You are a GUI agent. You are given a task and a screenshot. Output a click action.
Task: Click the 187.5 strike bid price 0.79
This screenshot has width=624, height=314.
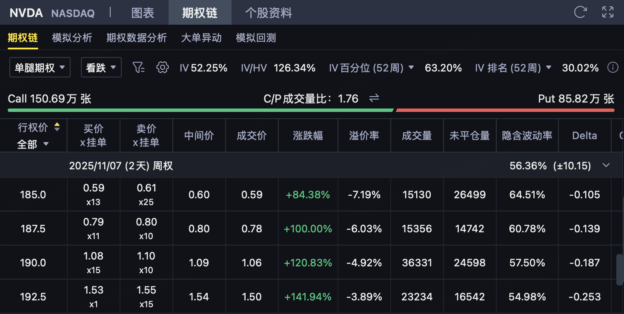pyautogui.click(x=93, y=223)
